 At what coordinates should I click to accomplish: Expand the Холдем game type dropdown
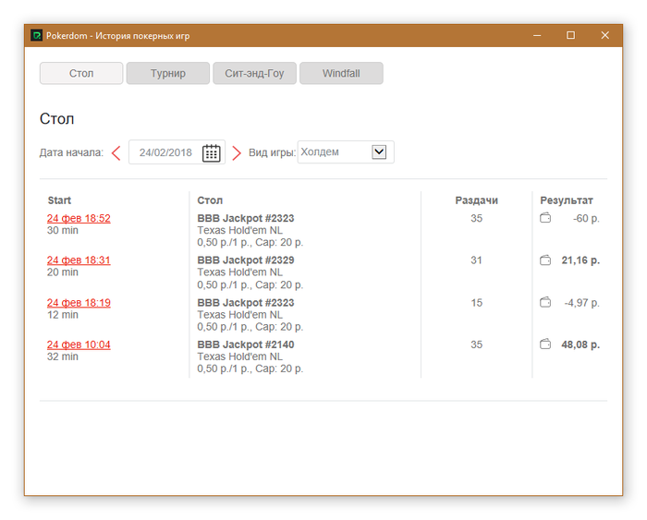click(378, 152)
